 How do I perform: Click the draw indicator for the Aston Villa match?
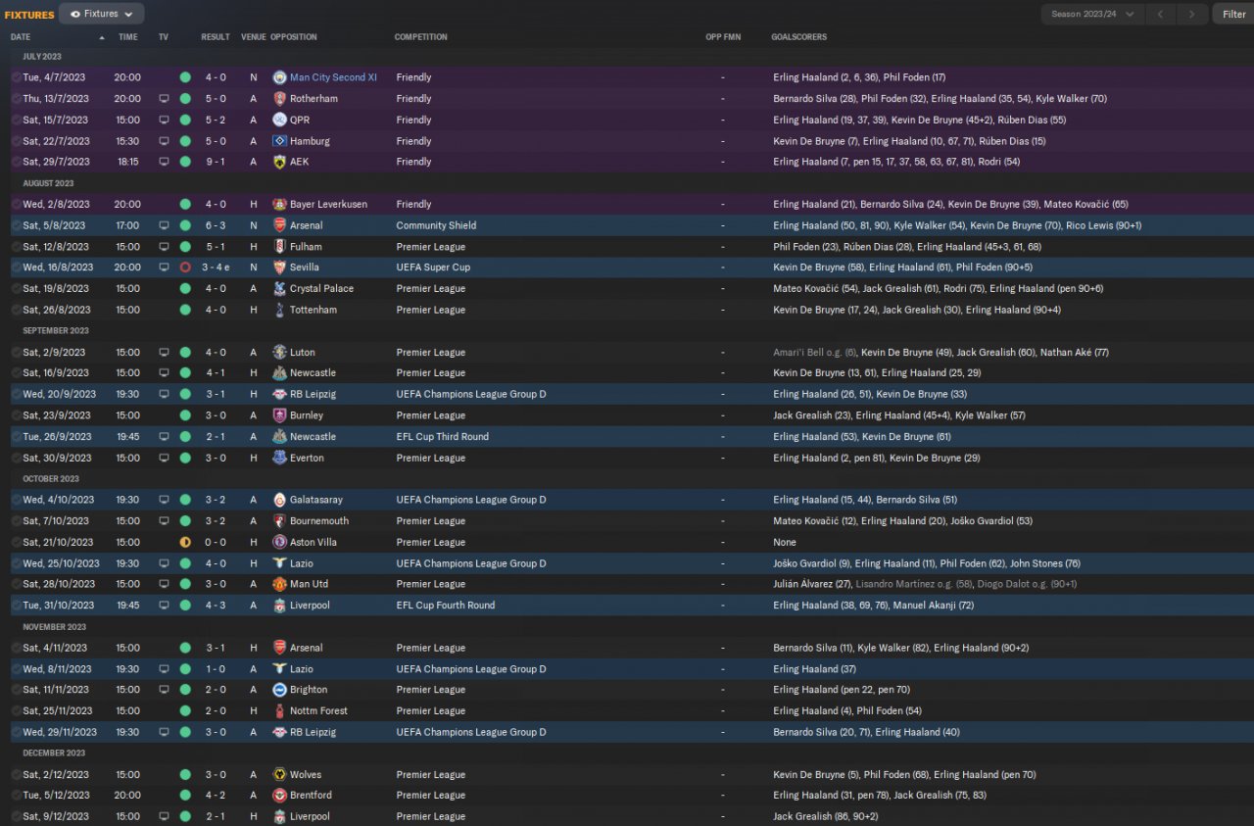point(185,542)
